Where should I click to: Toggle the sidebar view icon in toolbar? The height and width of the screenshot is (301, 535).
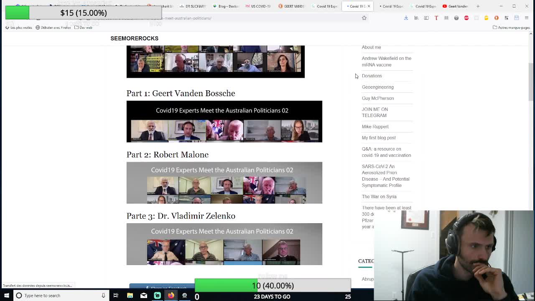coord(426,18)
